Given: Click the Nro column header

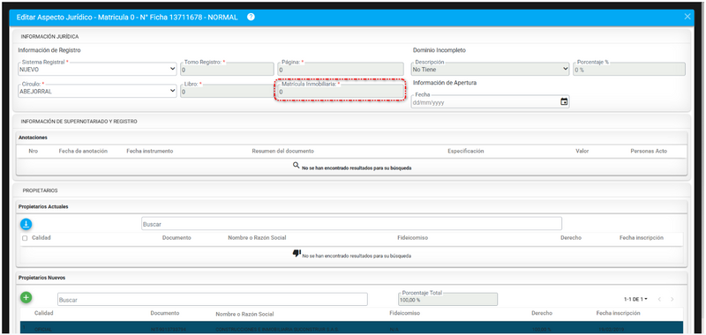Looking at the screenshot, I should [x=33, y=151].
